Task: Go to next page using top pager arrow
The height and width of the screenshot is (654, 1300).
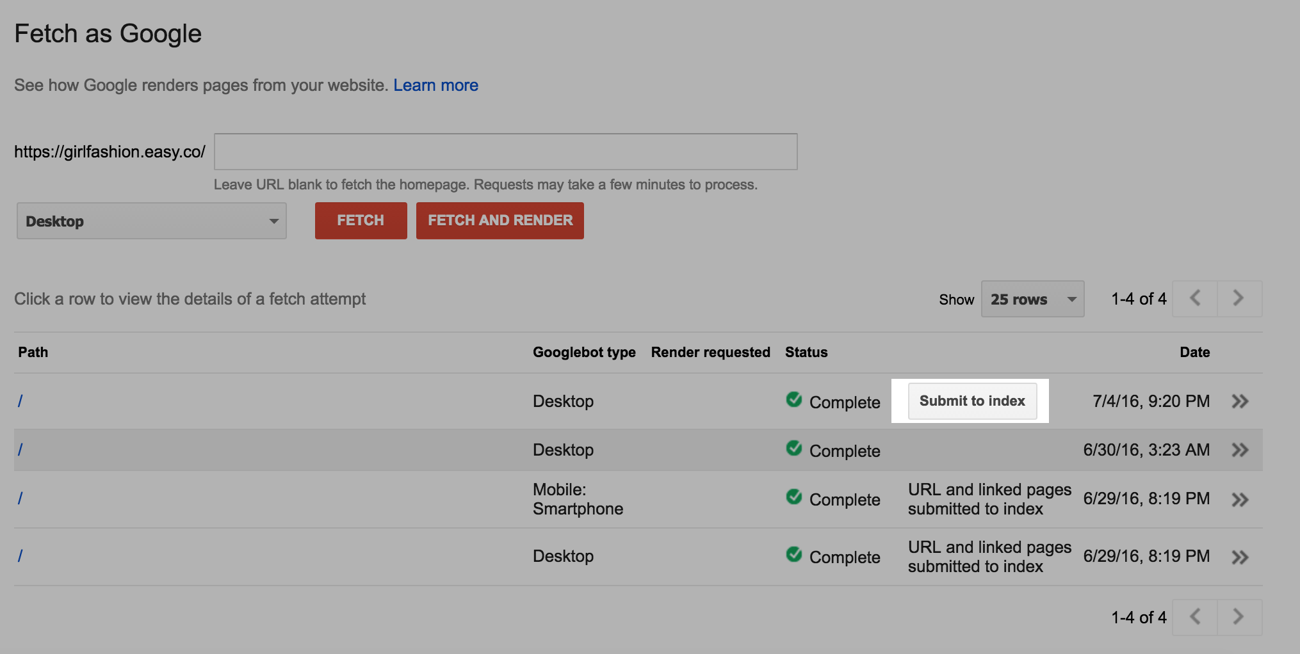Action: (x=1239, y=298)
